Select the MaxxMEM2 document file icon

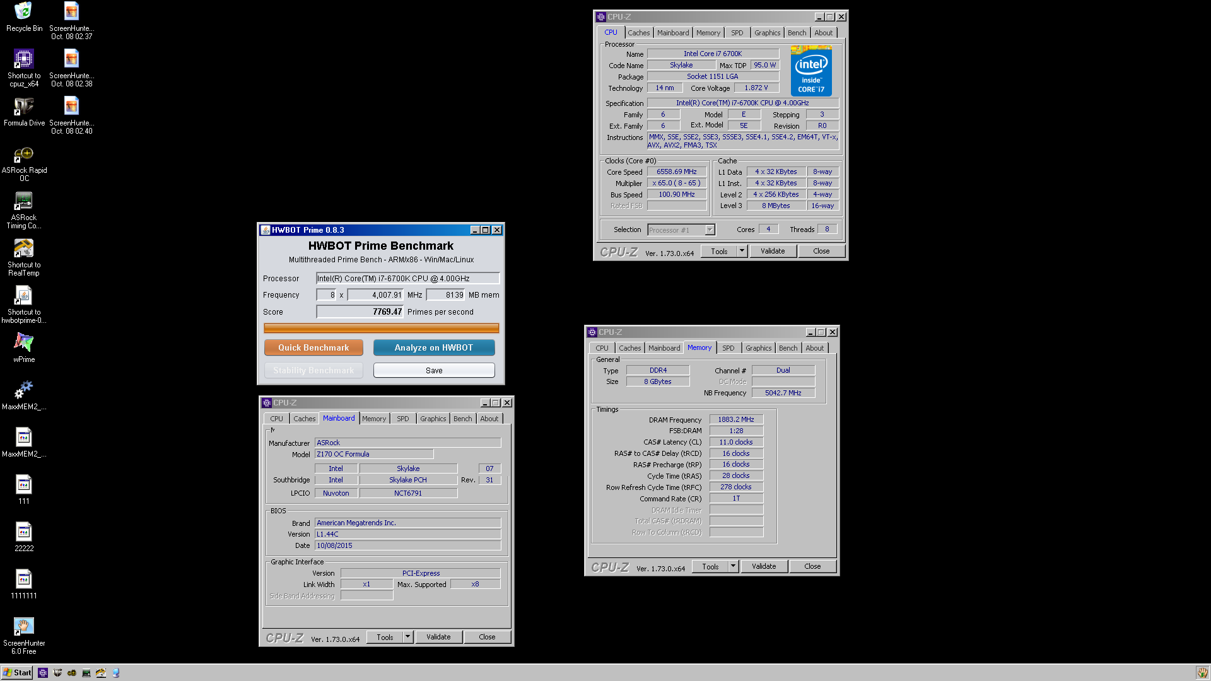point(24,442)
